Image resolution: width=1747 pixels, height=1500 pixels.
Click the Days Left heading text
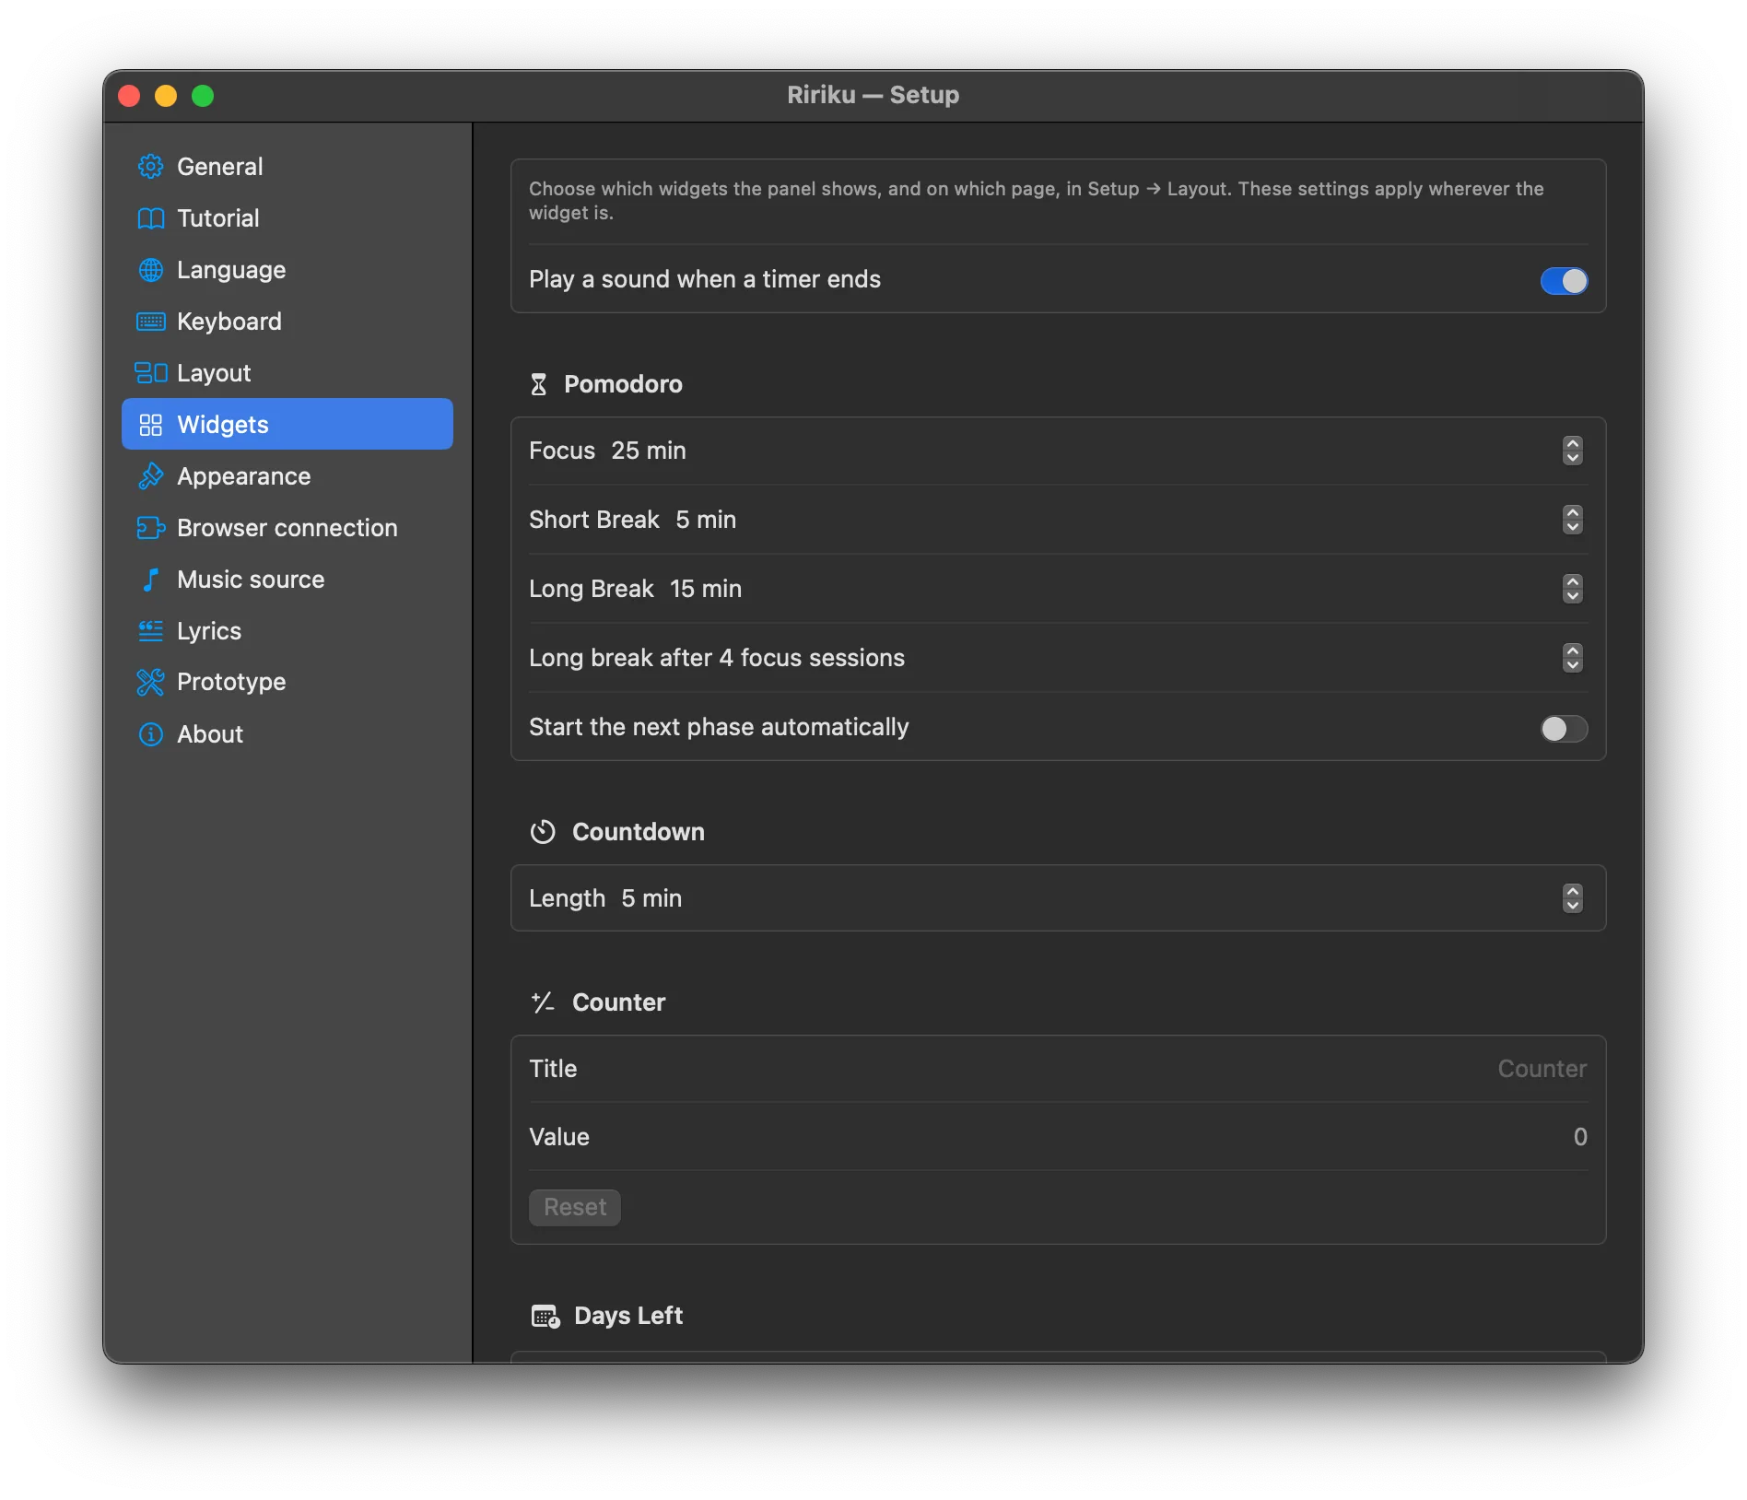[628, 1316]
